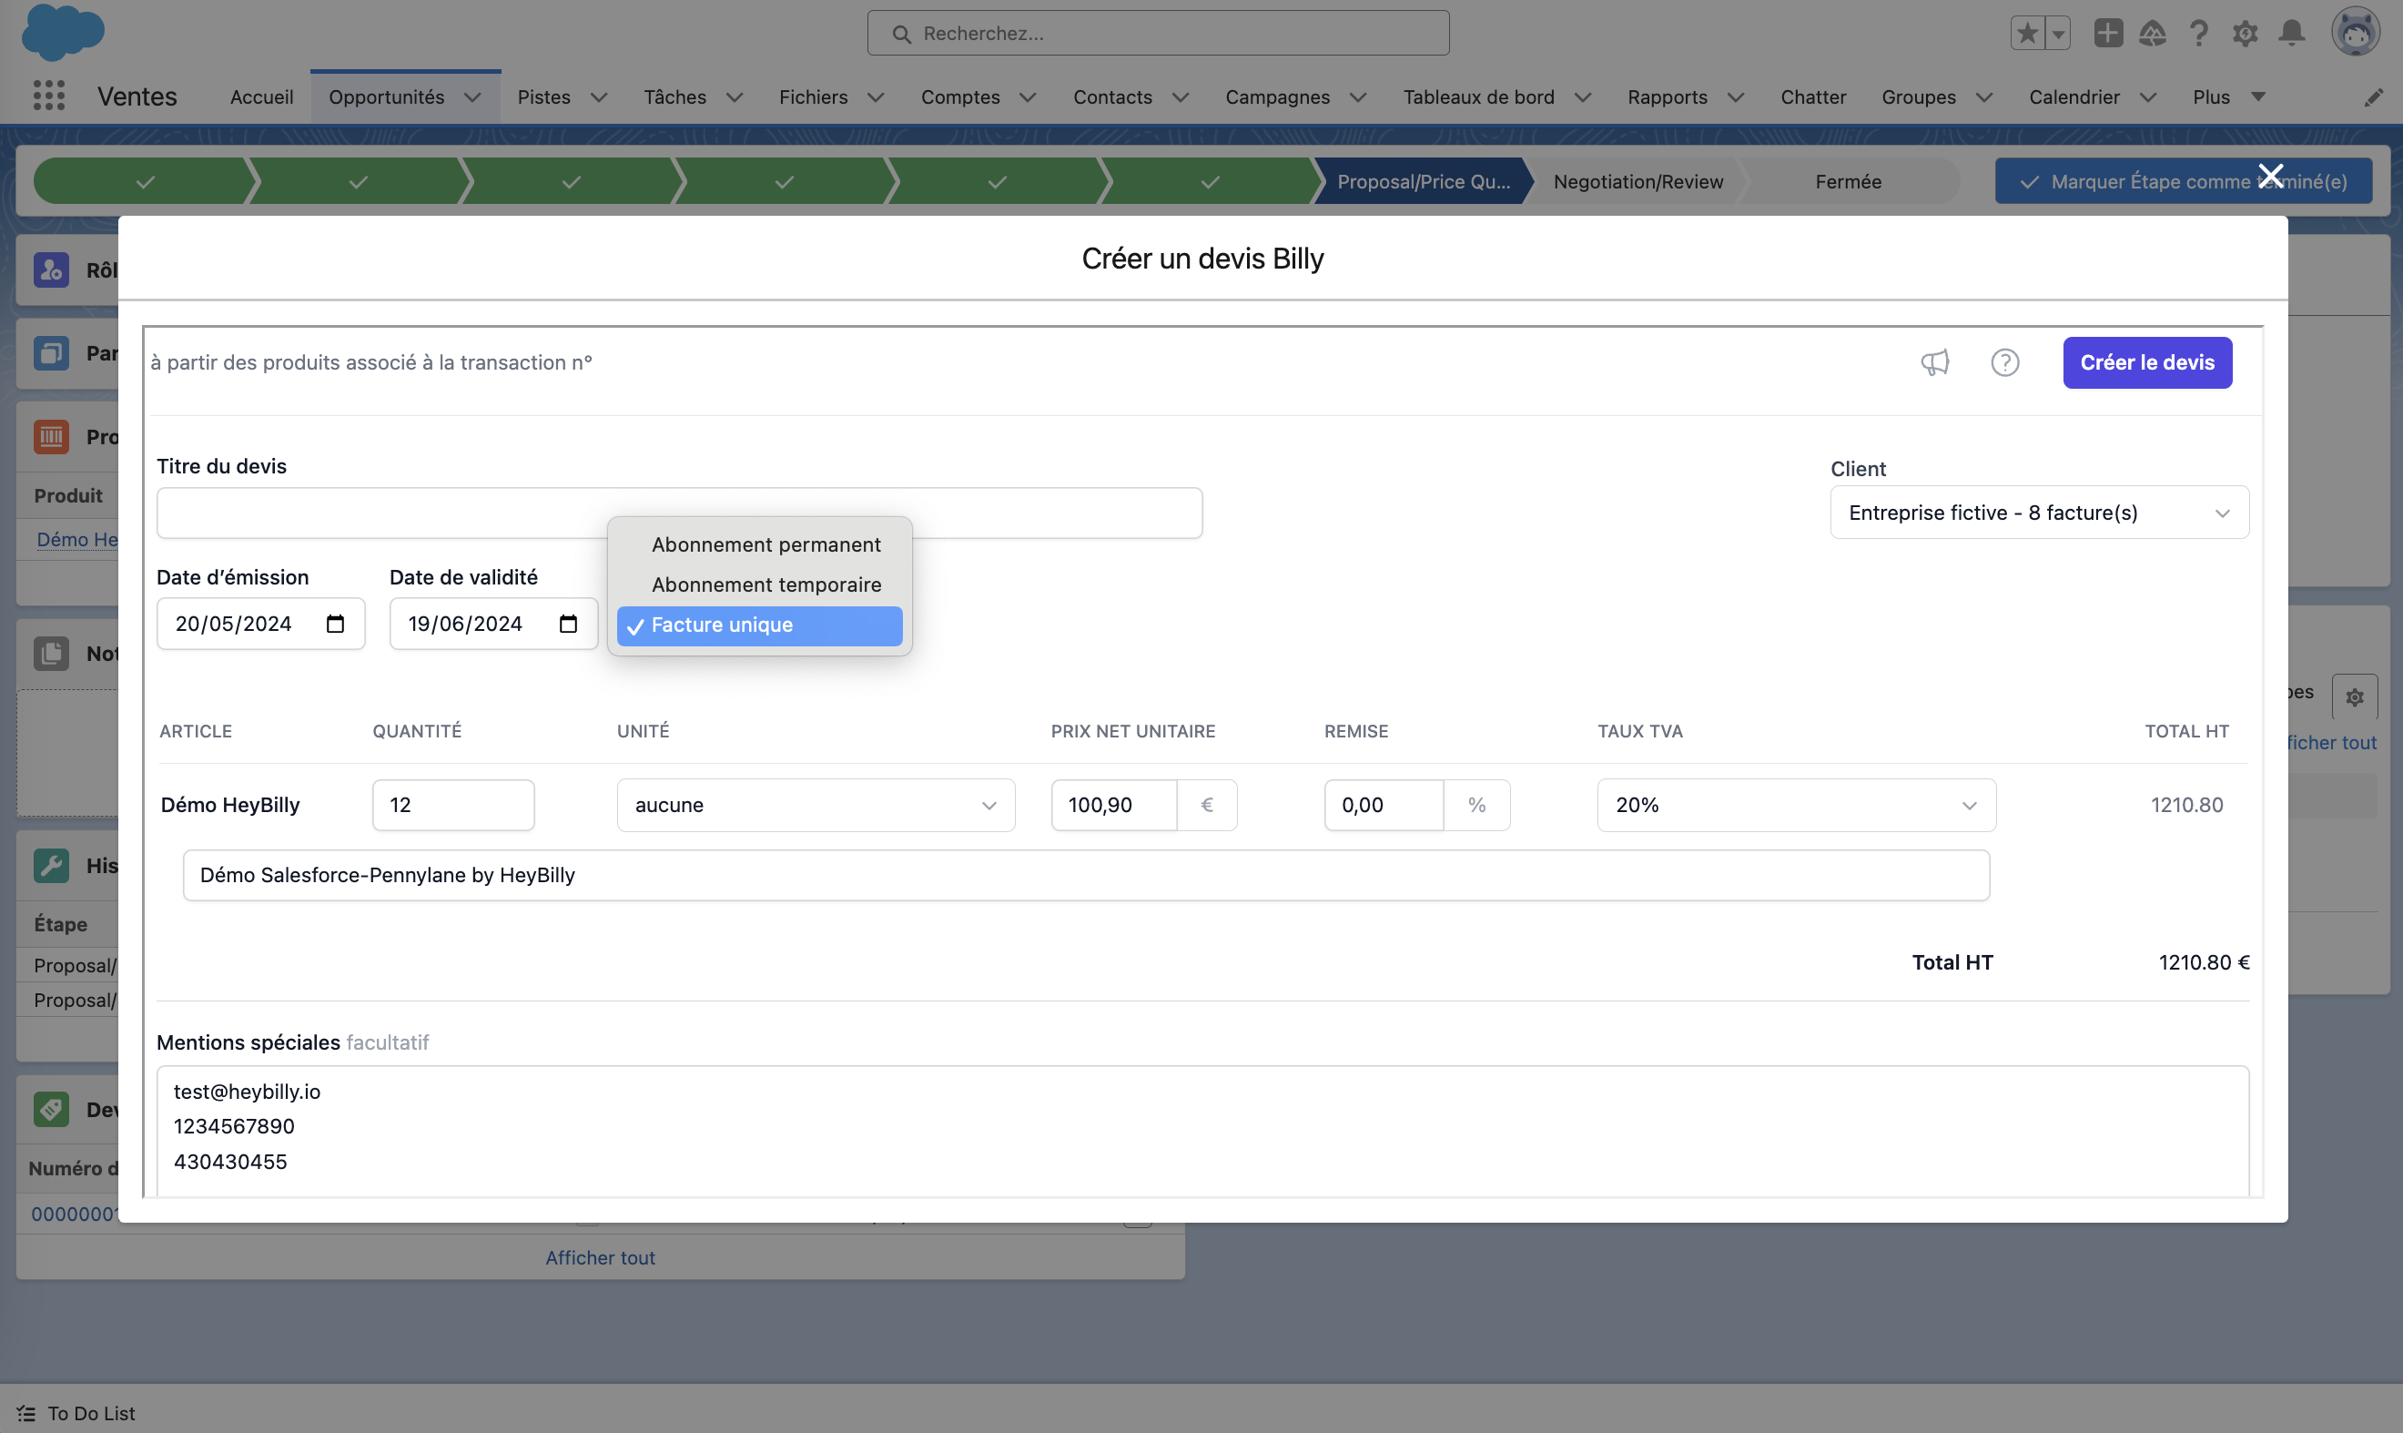Click the Créer le devis button
This screenshot has height=1433, width=2403.
pos(2146,362)
